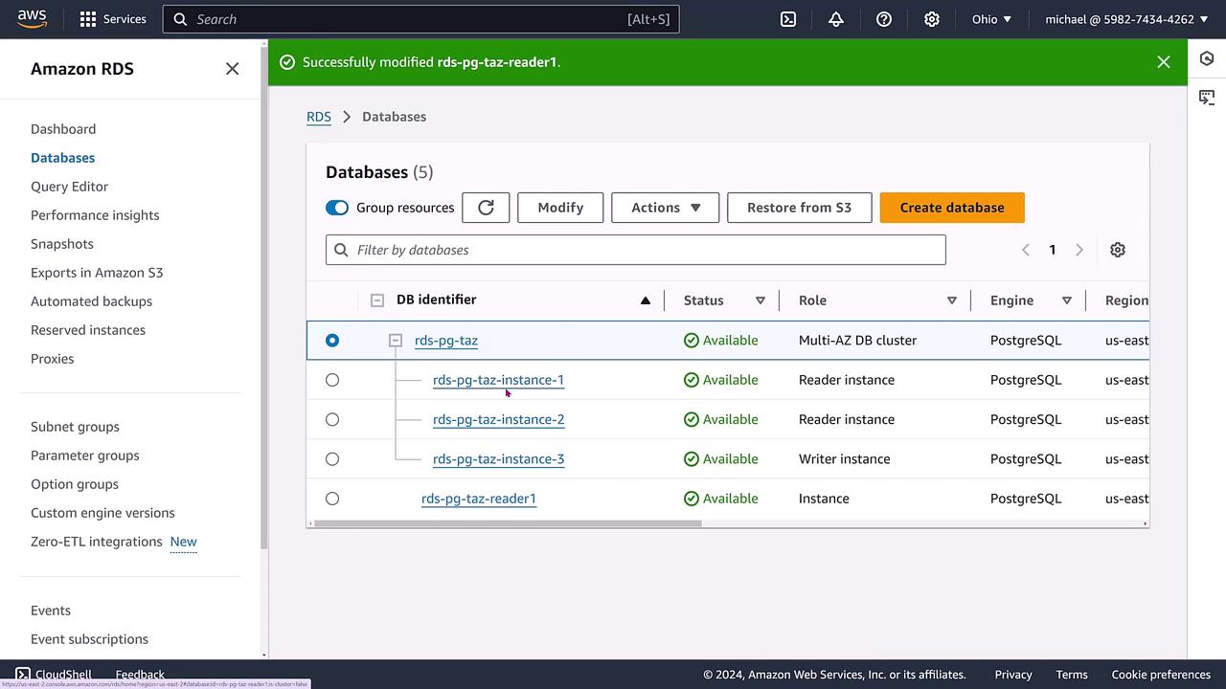Viewport: 1226px width, 689px height.
Task: Close the Amazon RDS navigation panel
Action: coord(232,69)
